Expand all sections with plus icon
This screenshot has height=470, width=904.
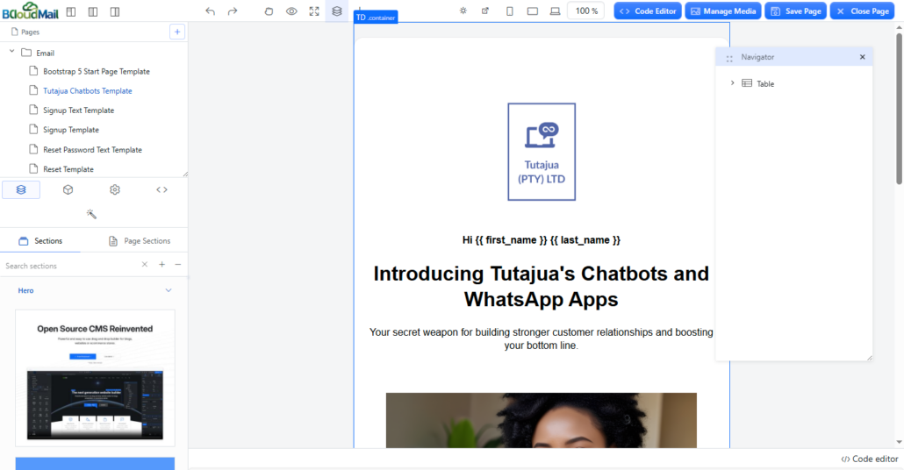(162, 265)
